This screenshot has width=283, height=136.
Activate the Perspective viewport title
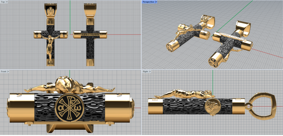click(x=148, y=2)
